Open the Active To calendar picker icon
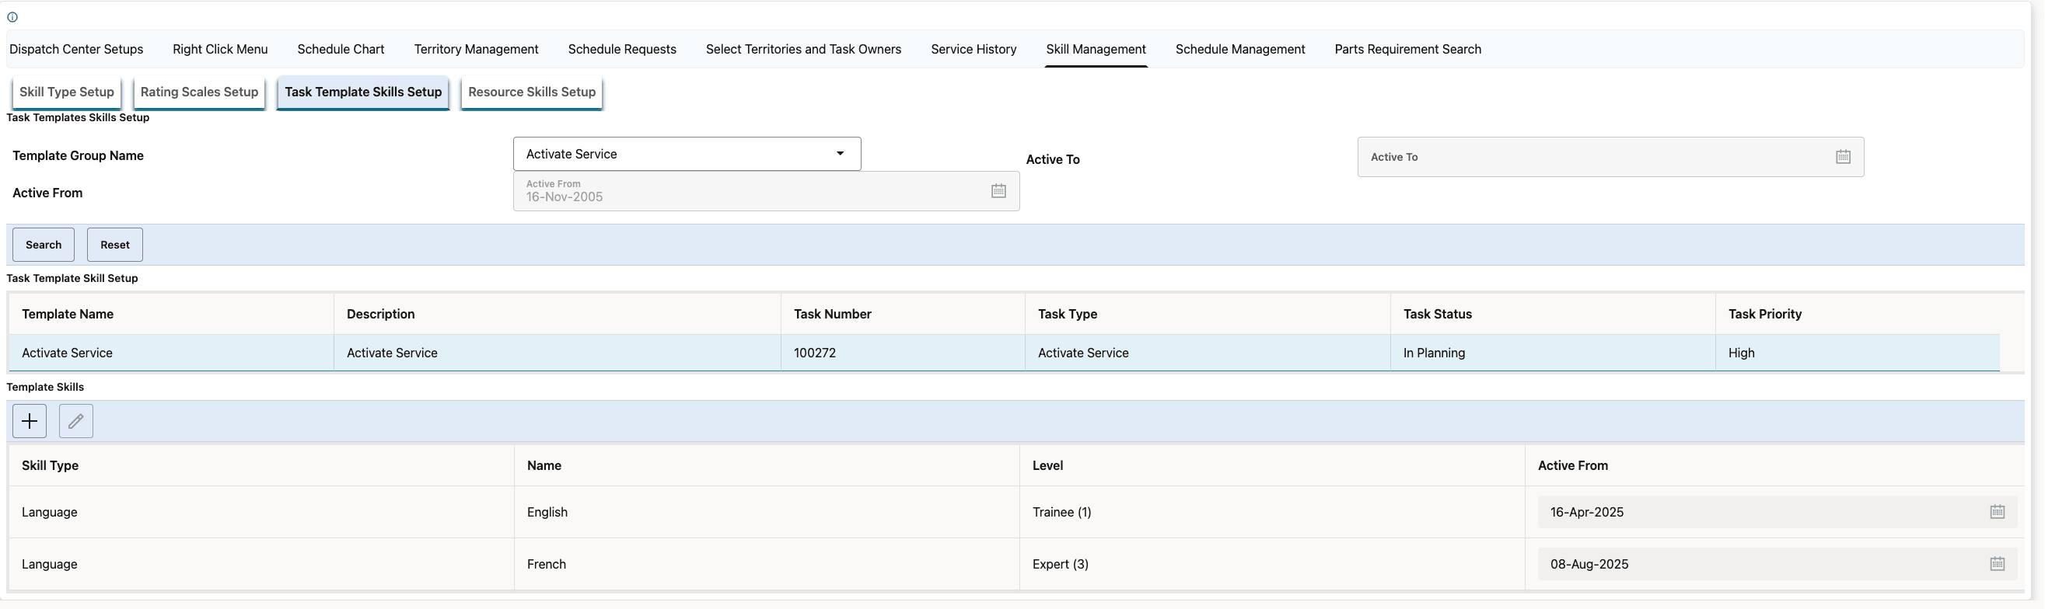The width and height of the screenshot is (2045, 609). pos(1843,157)
